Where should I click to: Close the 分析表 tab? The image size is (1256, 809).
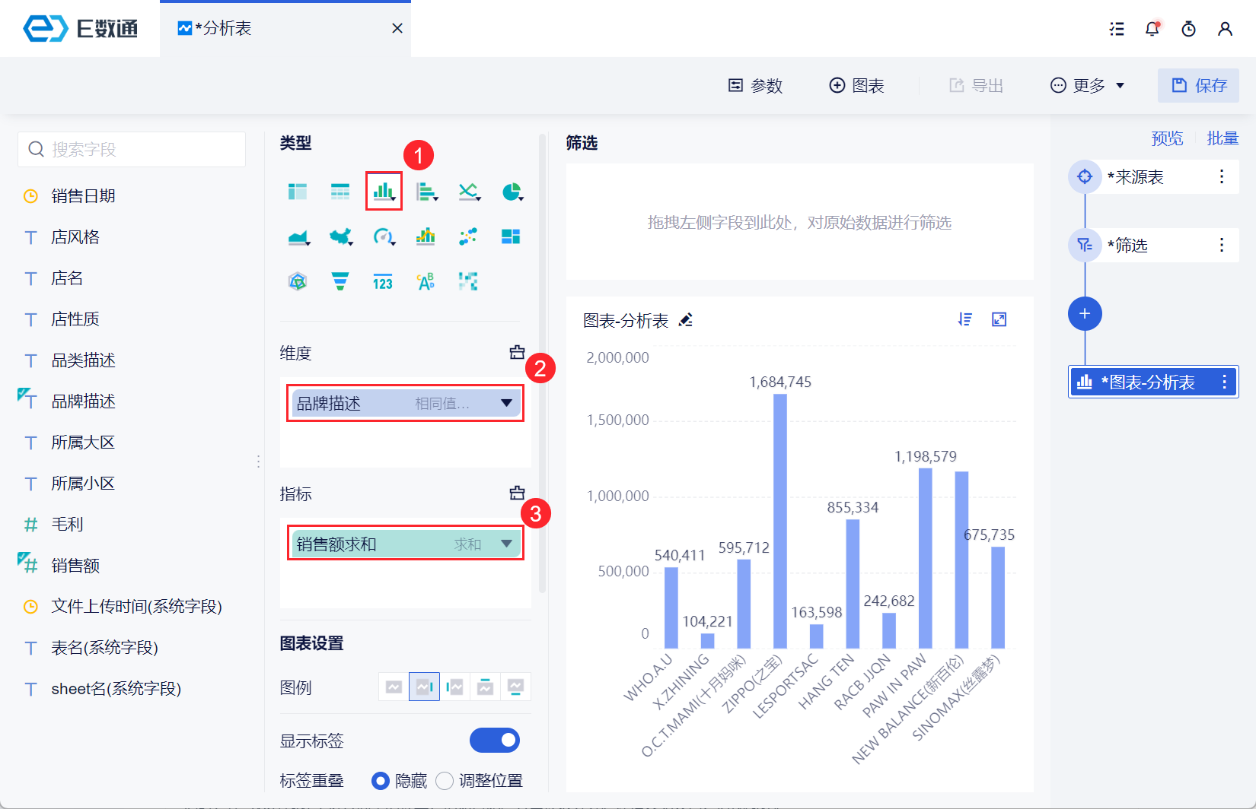click(x=397, y=28)
